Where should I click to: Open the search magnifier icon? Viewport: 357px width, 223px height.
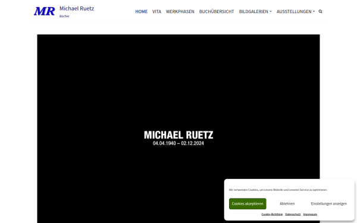coord(320,11)
